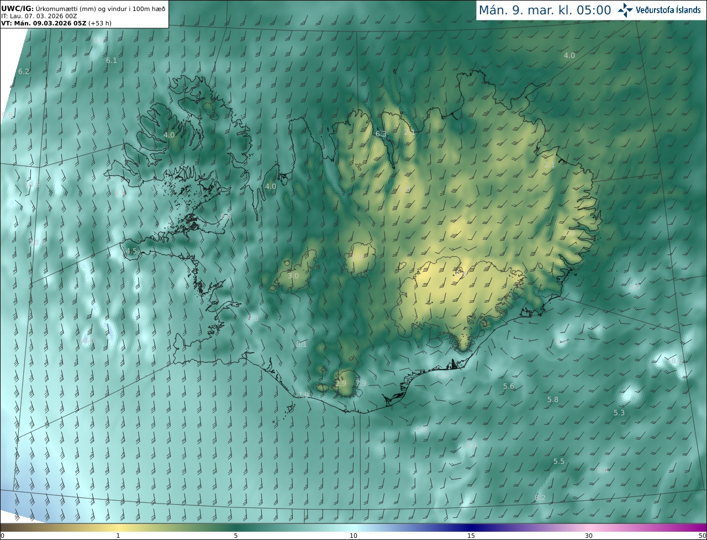Click the Veðurstofa Íslands logo symbol
The image size is (707, 540).
pos(625,10)
